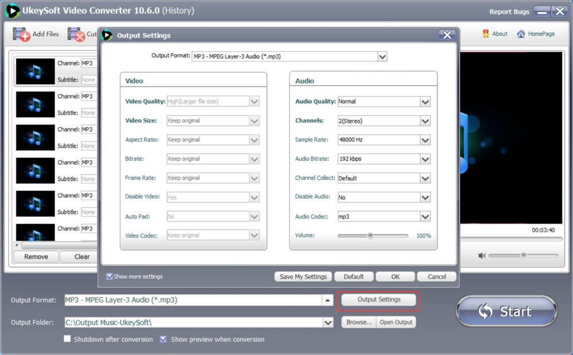Enable Shutdown after conversion checkbox
This screenshot has height=355, width=573.
click(68, 340)
